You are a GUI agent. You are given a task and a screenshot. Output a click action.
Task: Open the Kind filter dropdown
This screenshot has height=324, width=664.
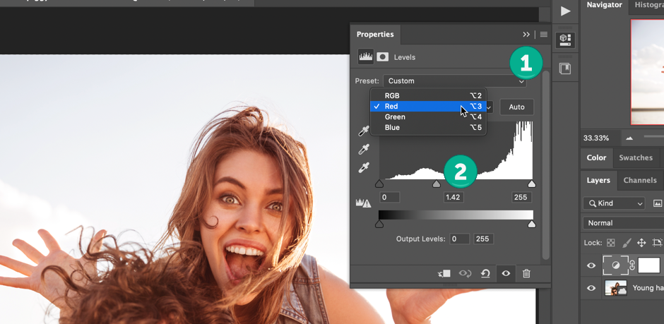tap(614, 203)
